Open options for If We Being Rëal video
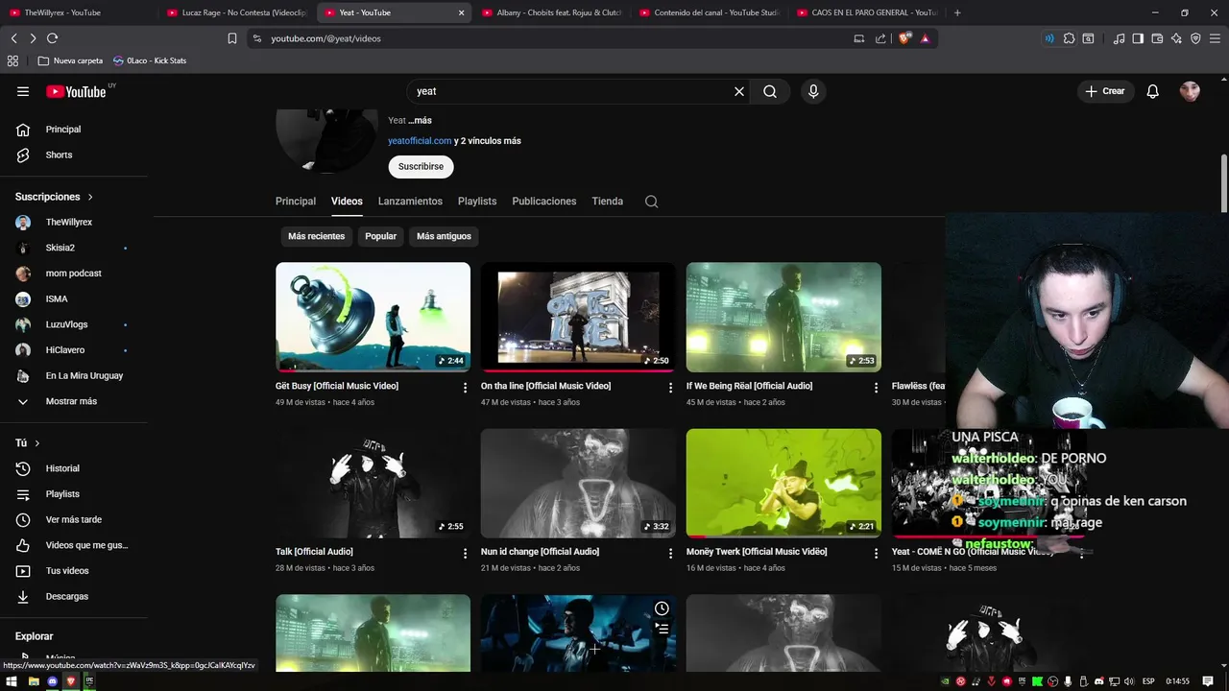The height and width of the screenshot is (691, 1229). click(x=876, y=388)
